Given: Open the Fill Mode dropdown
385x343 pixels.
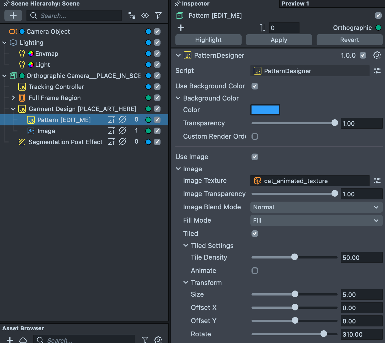Looking at the screenshot, I should click(316, 220).
